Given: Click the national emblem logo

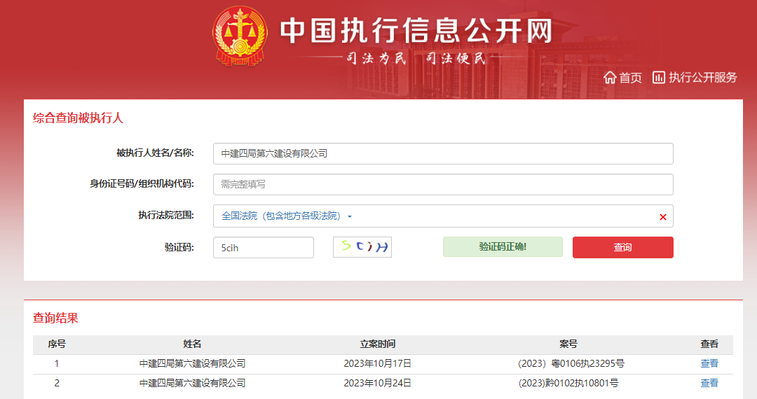Looking at the screenshot, I should [240, 36].
